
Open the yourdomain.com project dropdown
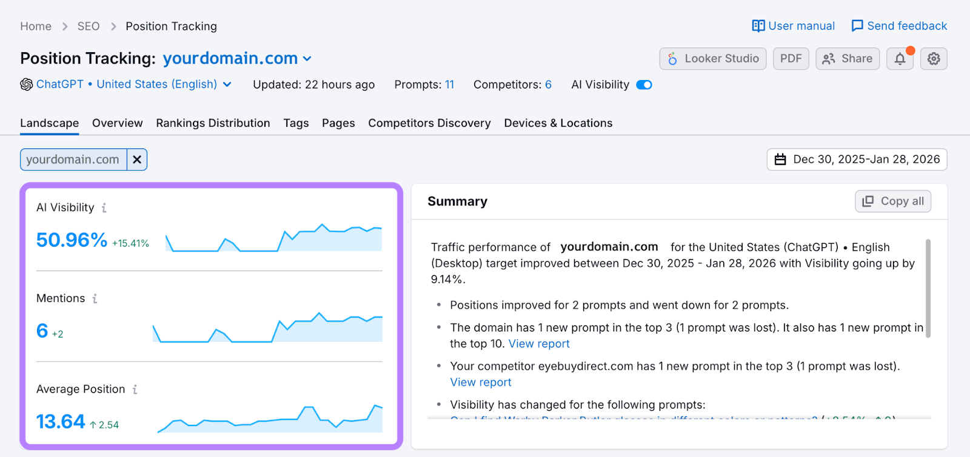coord(307,58)
